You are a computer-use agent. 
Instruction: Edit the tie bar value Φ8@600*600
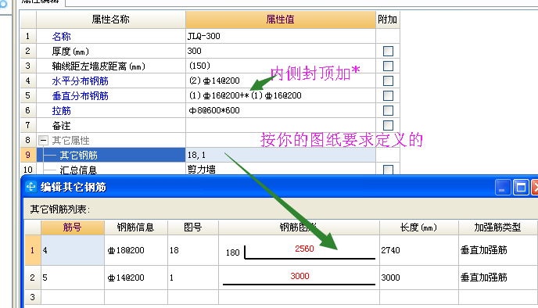click(x=280, y=110)
